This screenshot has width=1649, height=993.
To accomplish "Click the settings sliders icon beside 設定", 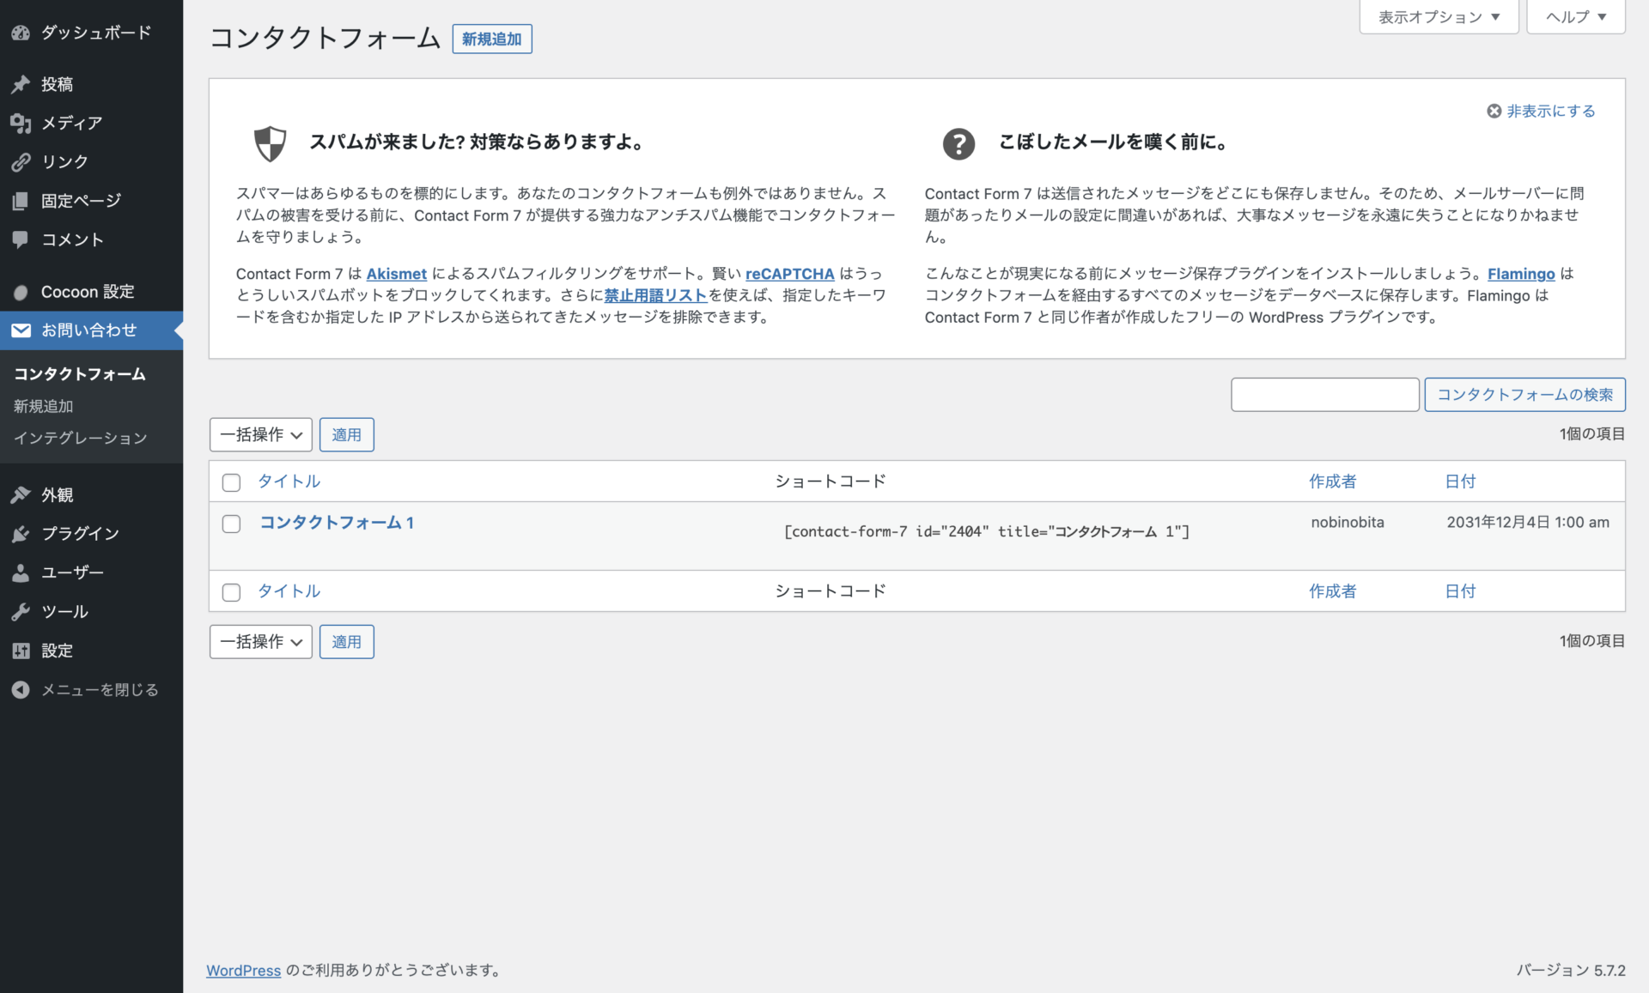I will (21, 651).
